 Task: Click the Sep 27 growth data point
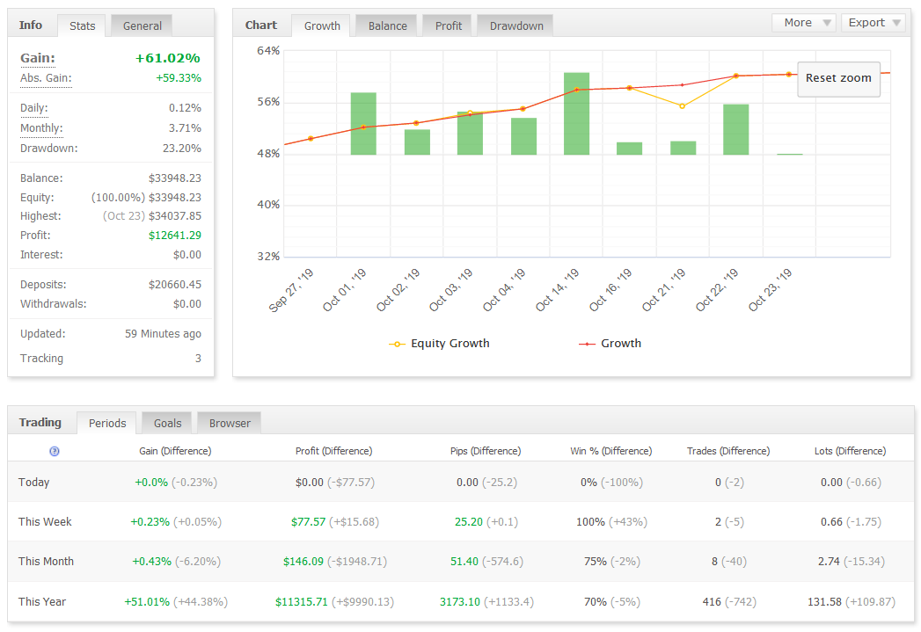pyautogui.click(x=311, y=139)
